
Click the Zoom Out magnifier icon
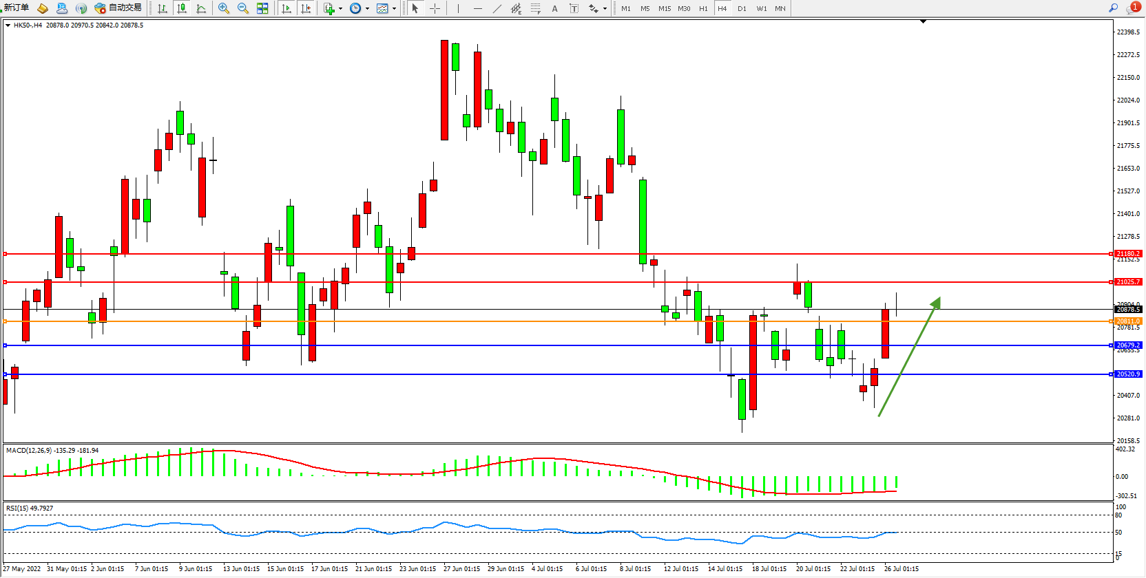click(x=243, y=8)
